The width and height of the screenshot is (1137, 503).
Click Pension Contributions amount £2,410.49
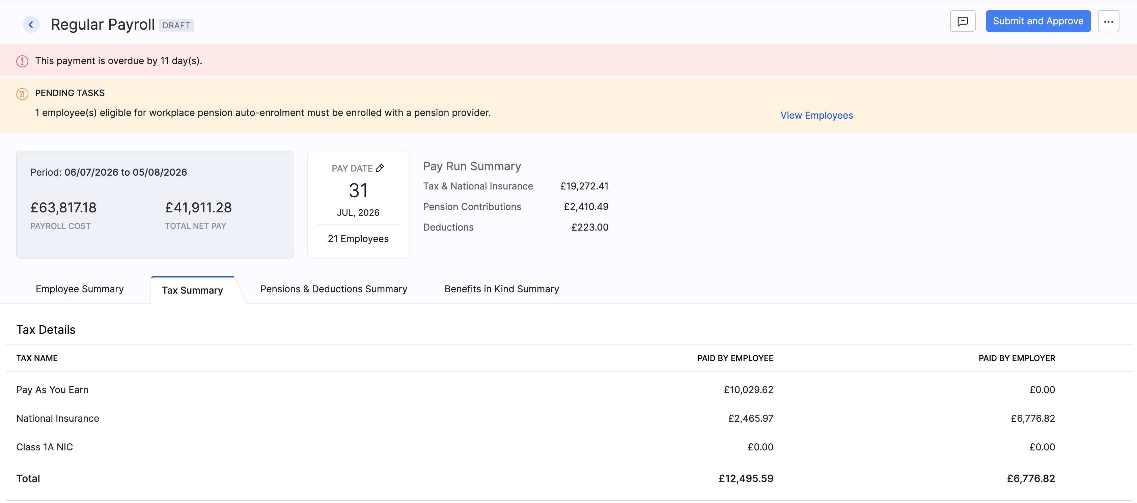click(x=586, y=207)
